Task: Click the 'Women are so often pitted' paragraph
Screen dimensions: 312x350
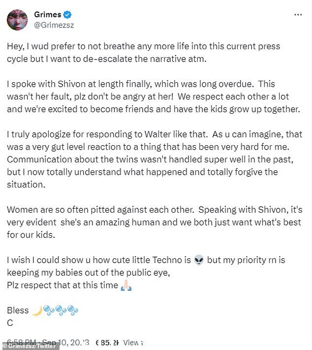Action: (155, 222)
